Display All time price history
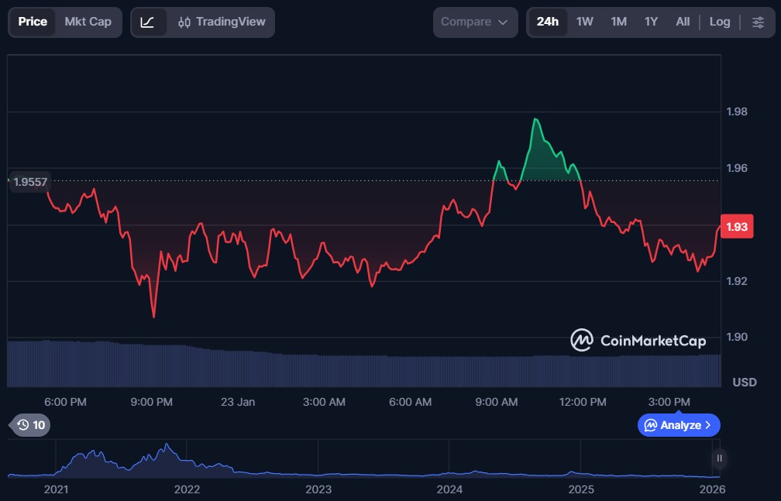The image size is (781, 501). [x=683, y=22]
